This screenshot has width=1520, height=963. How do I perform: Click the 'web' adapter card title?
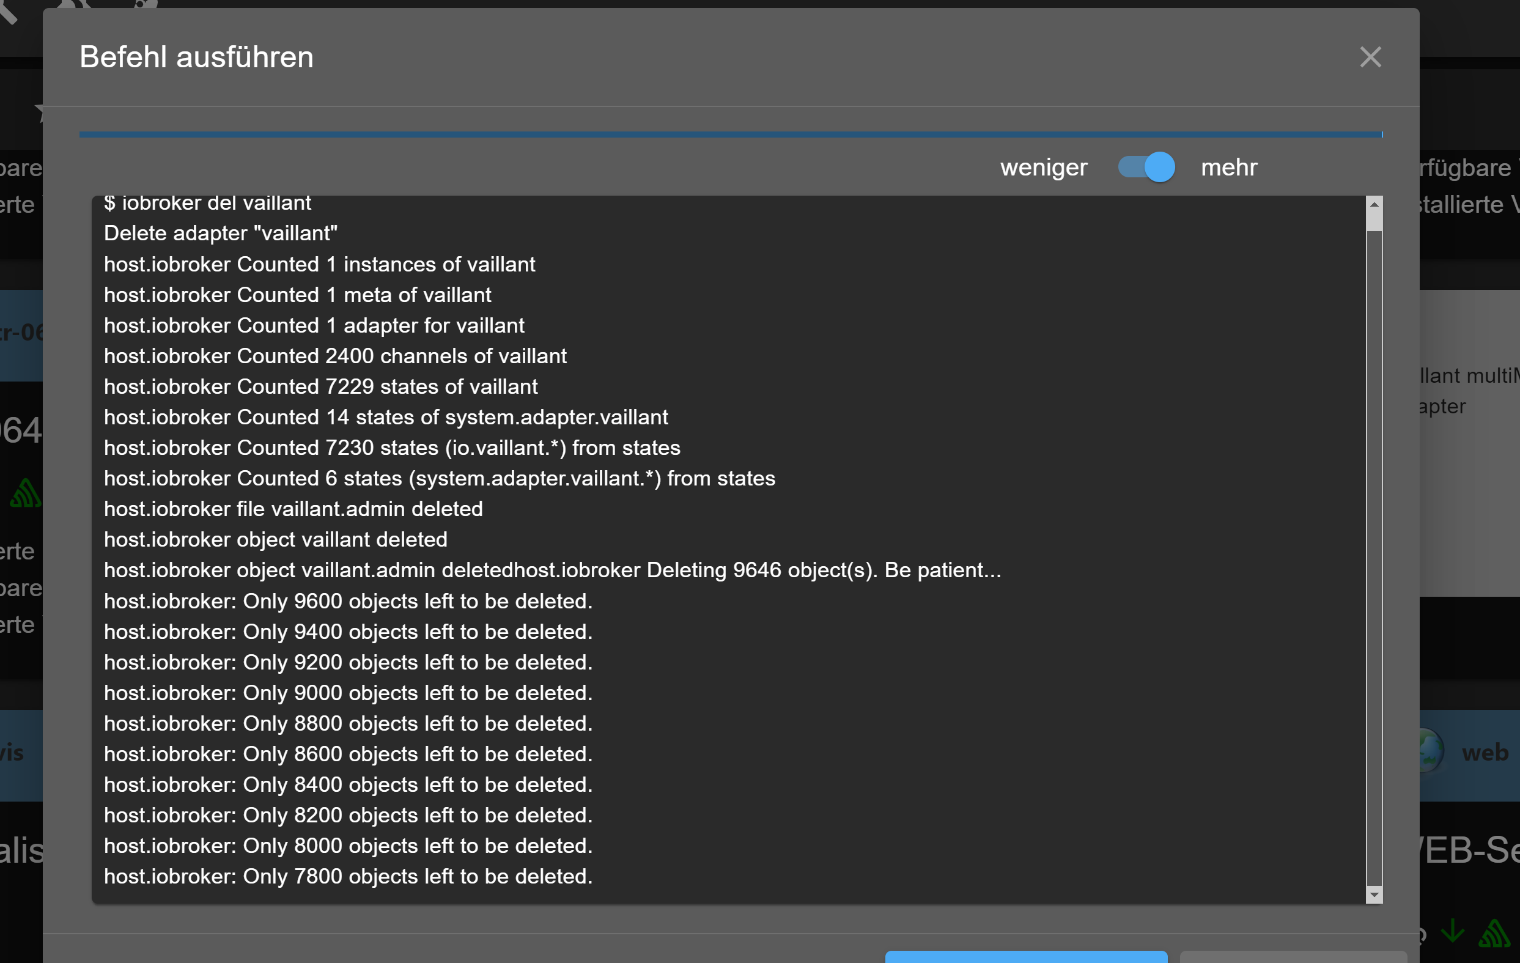1485,752
